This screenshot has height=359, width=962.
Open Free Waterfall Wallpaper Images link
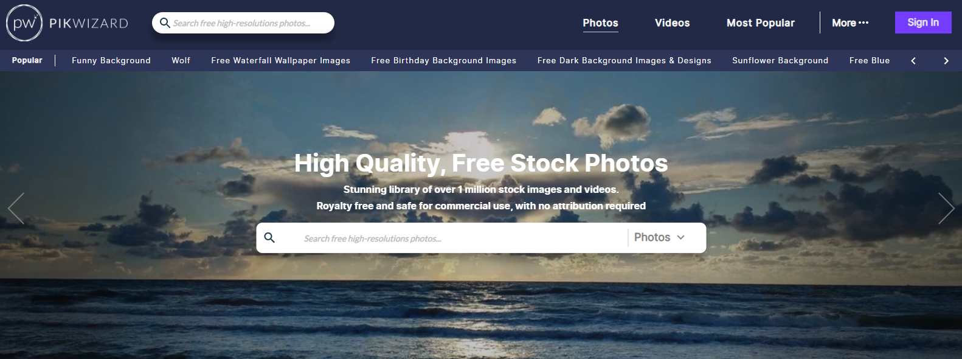click(x=281, y=60)
